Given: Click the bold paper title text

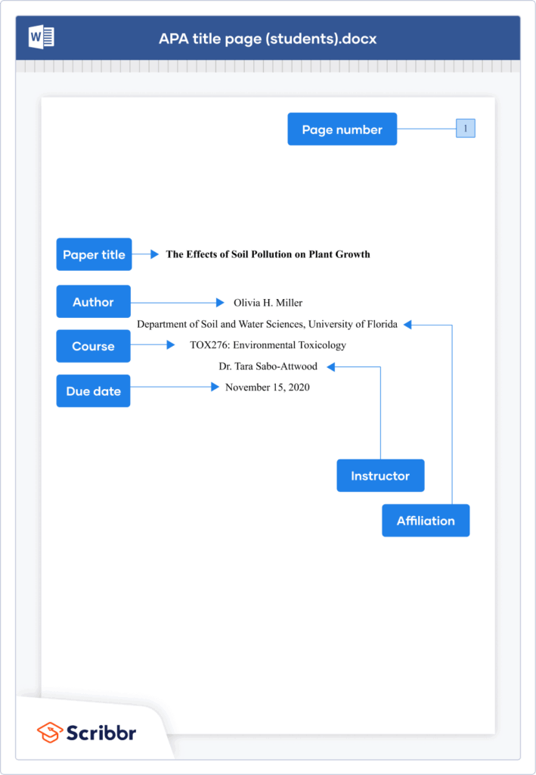Looking at the screenshot, I should [268, 254].
